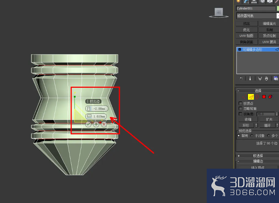Click 收缩 shrink selection button
Image resolution: width=279 pixels, height=203 pixels.
(248, 120)
